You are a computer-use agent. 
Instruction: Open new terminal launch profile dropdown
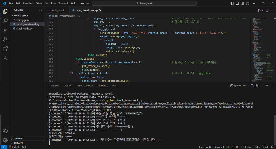(247, 86)
